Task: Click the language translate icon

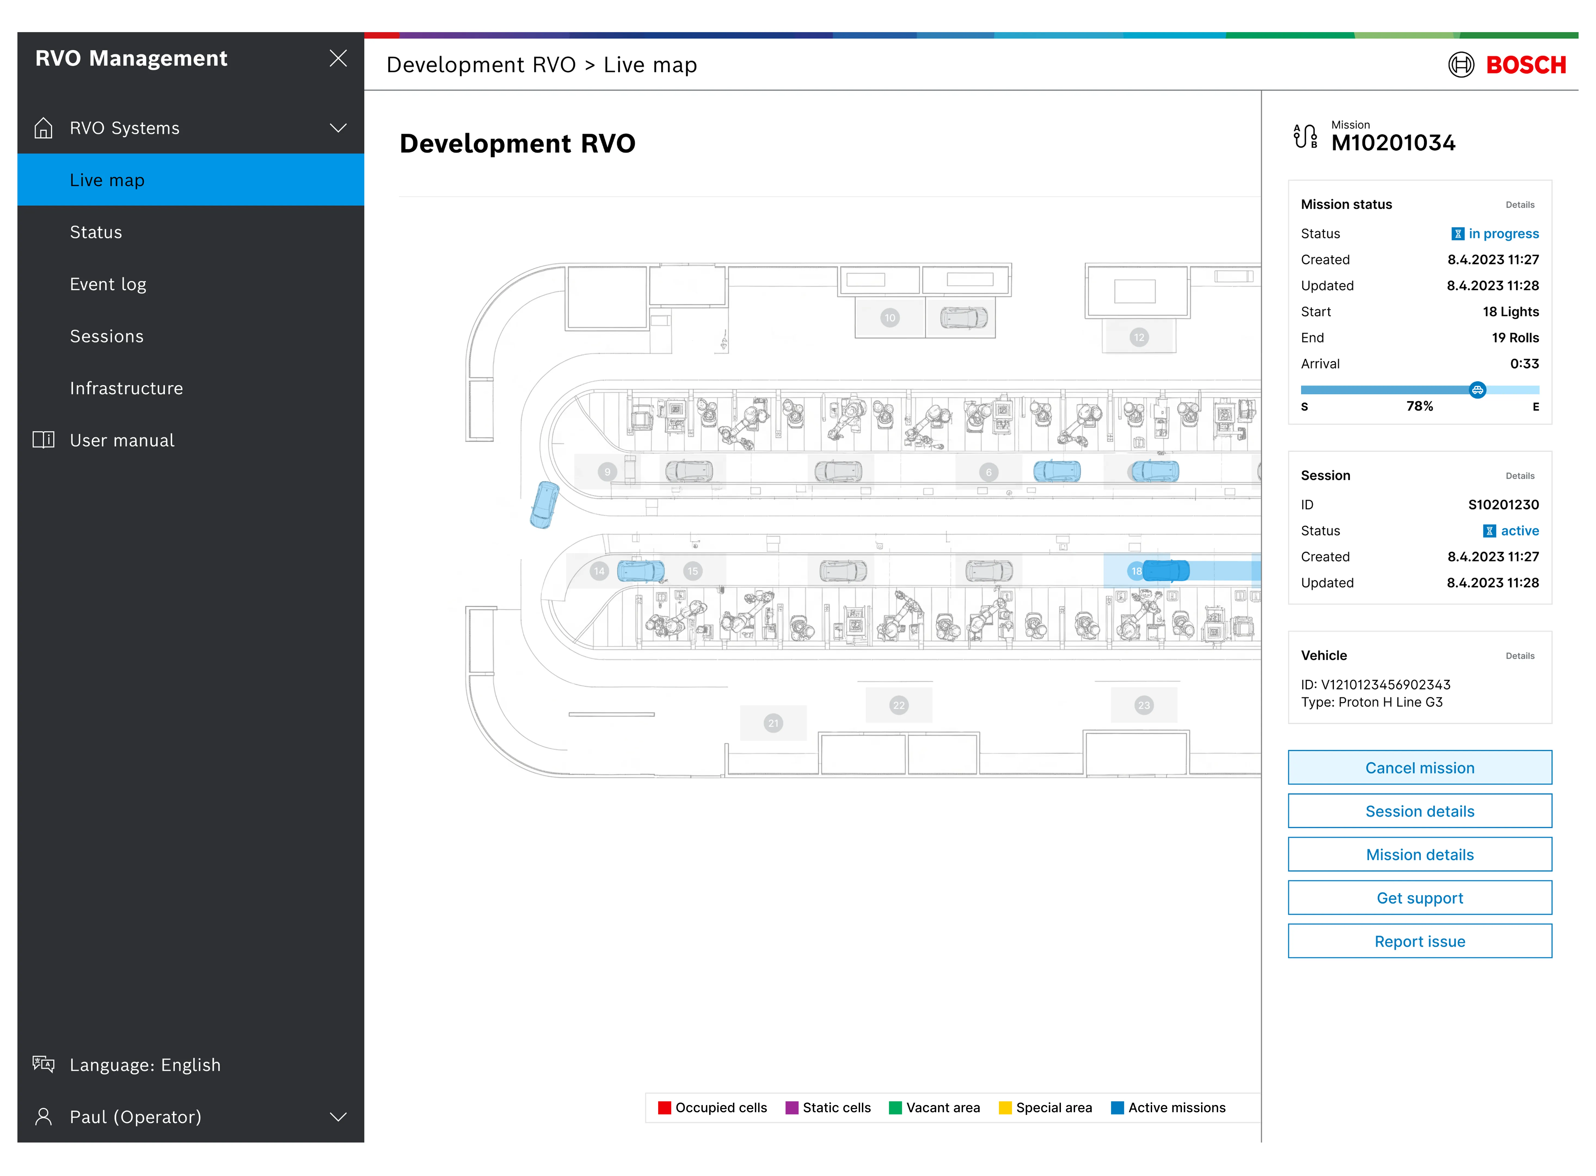Action: (43, 1064)
